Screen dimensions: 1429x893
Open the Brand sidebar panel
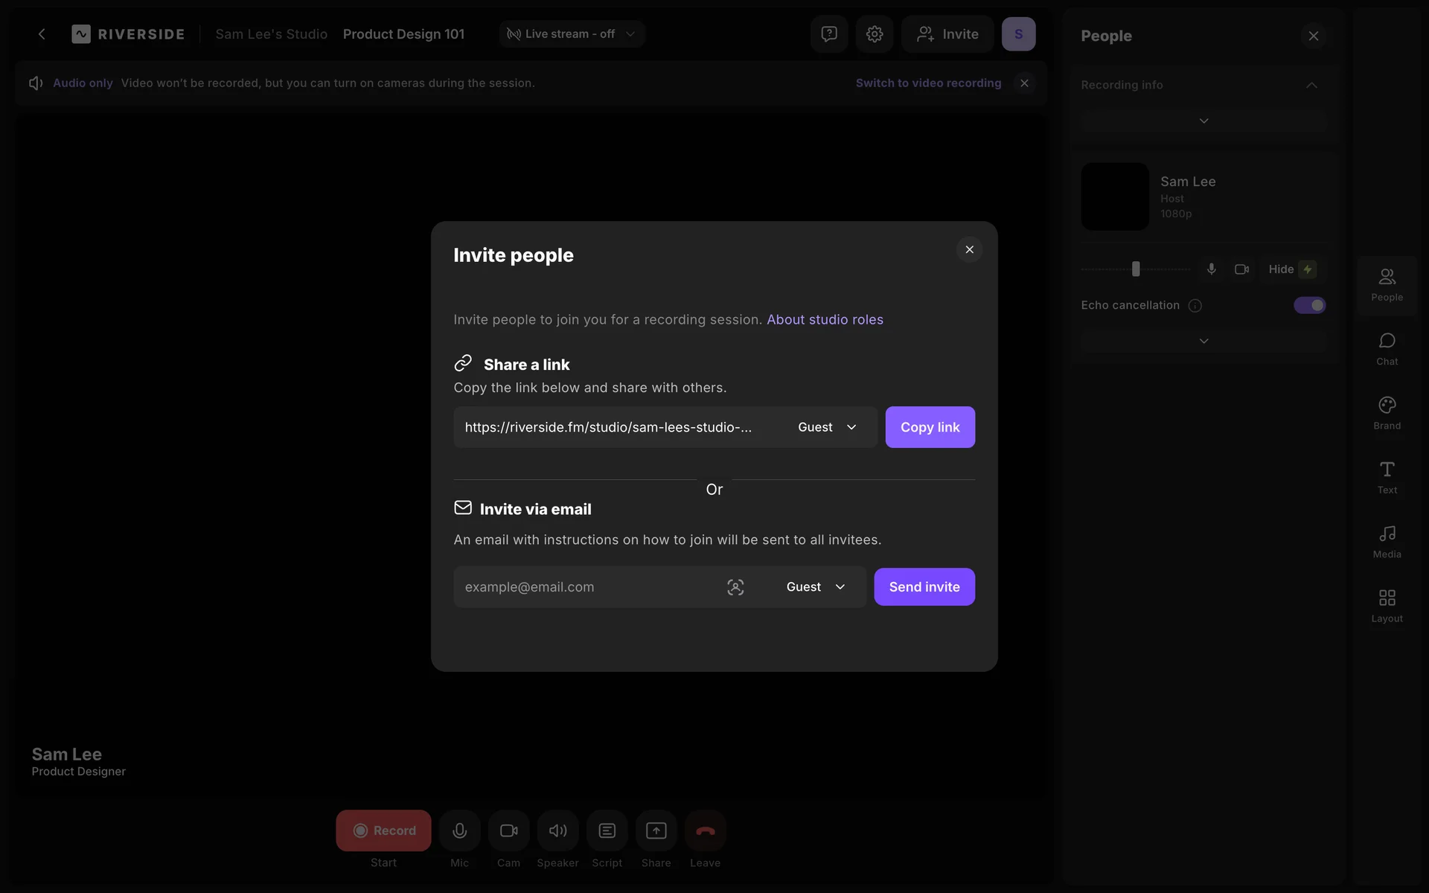[x=1387, y=412]
